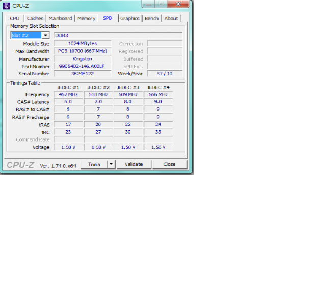This screenshot has height=281, width=316.
Task: Click the tRC value 30
Action: (x=128, y=132)
